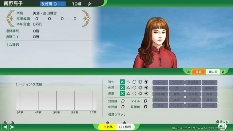The width and height of the screenshot is (233, 131).
Task: Click the 重馬場 skill badge
Action: pyautogui.click(x=209, y=88)
